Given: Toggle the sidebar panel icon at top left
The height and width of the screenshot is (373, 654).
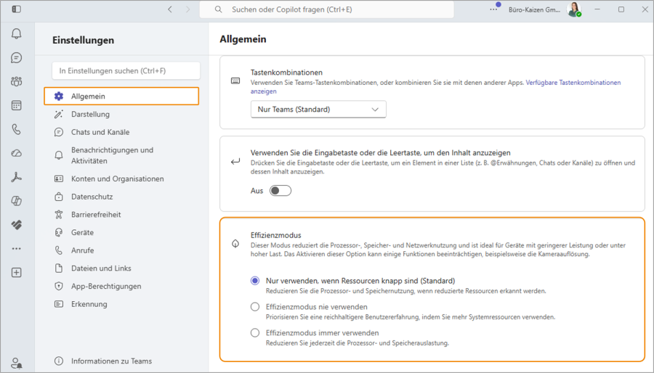Looking at the screenshot, I should (x=16, y=9).
